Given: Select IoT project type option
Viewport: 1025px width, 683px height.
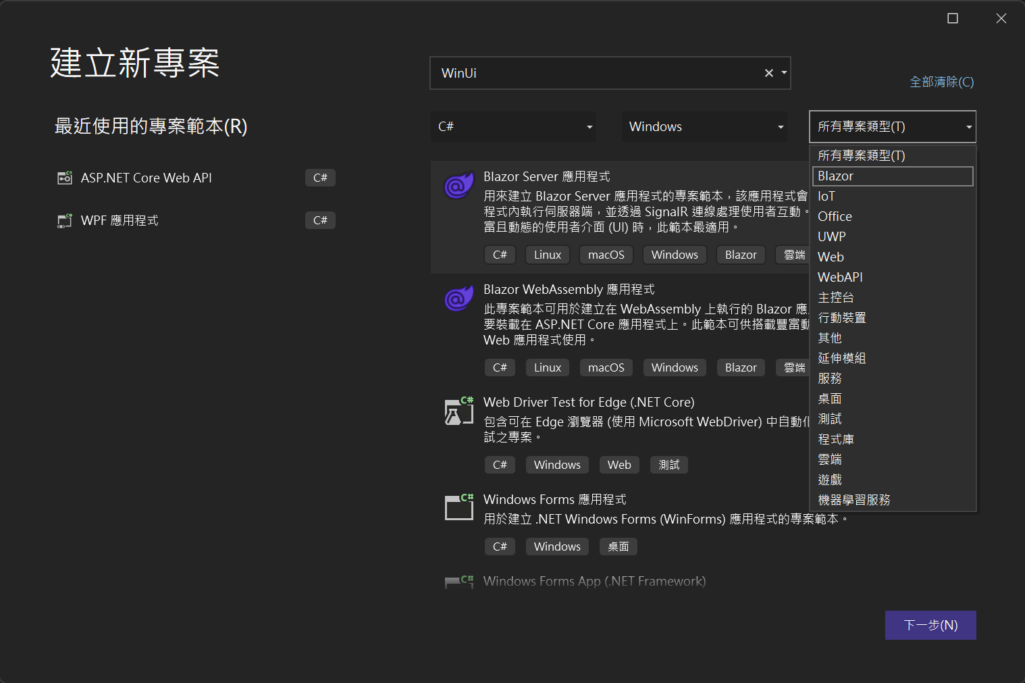Looking at the screenshot, I should [x=893, y=196].
